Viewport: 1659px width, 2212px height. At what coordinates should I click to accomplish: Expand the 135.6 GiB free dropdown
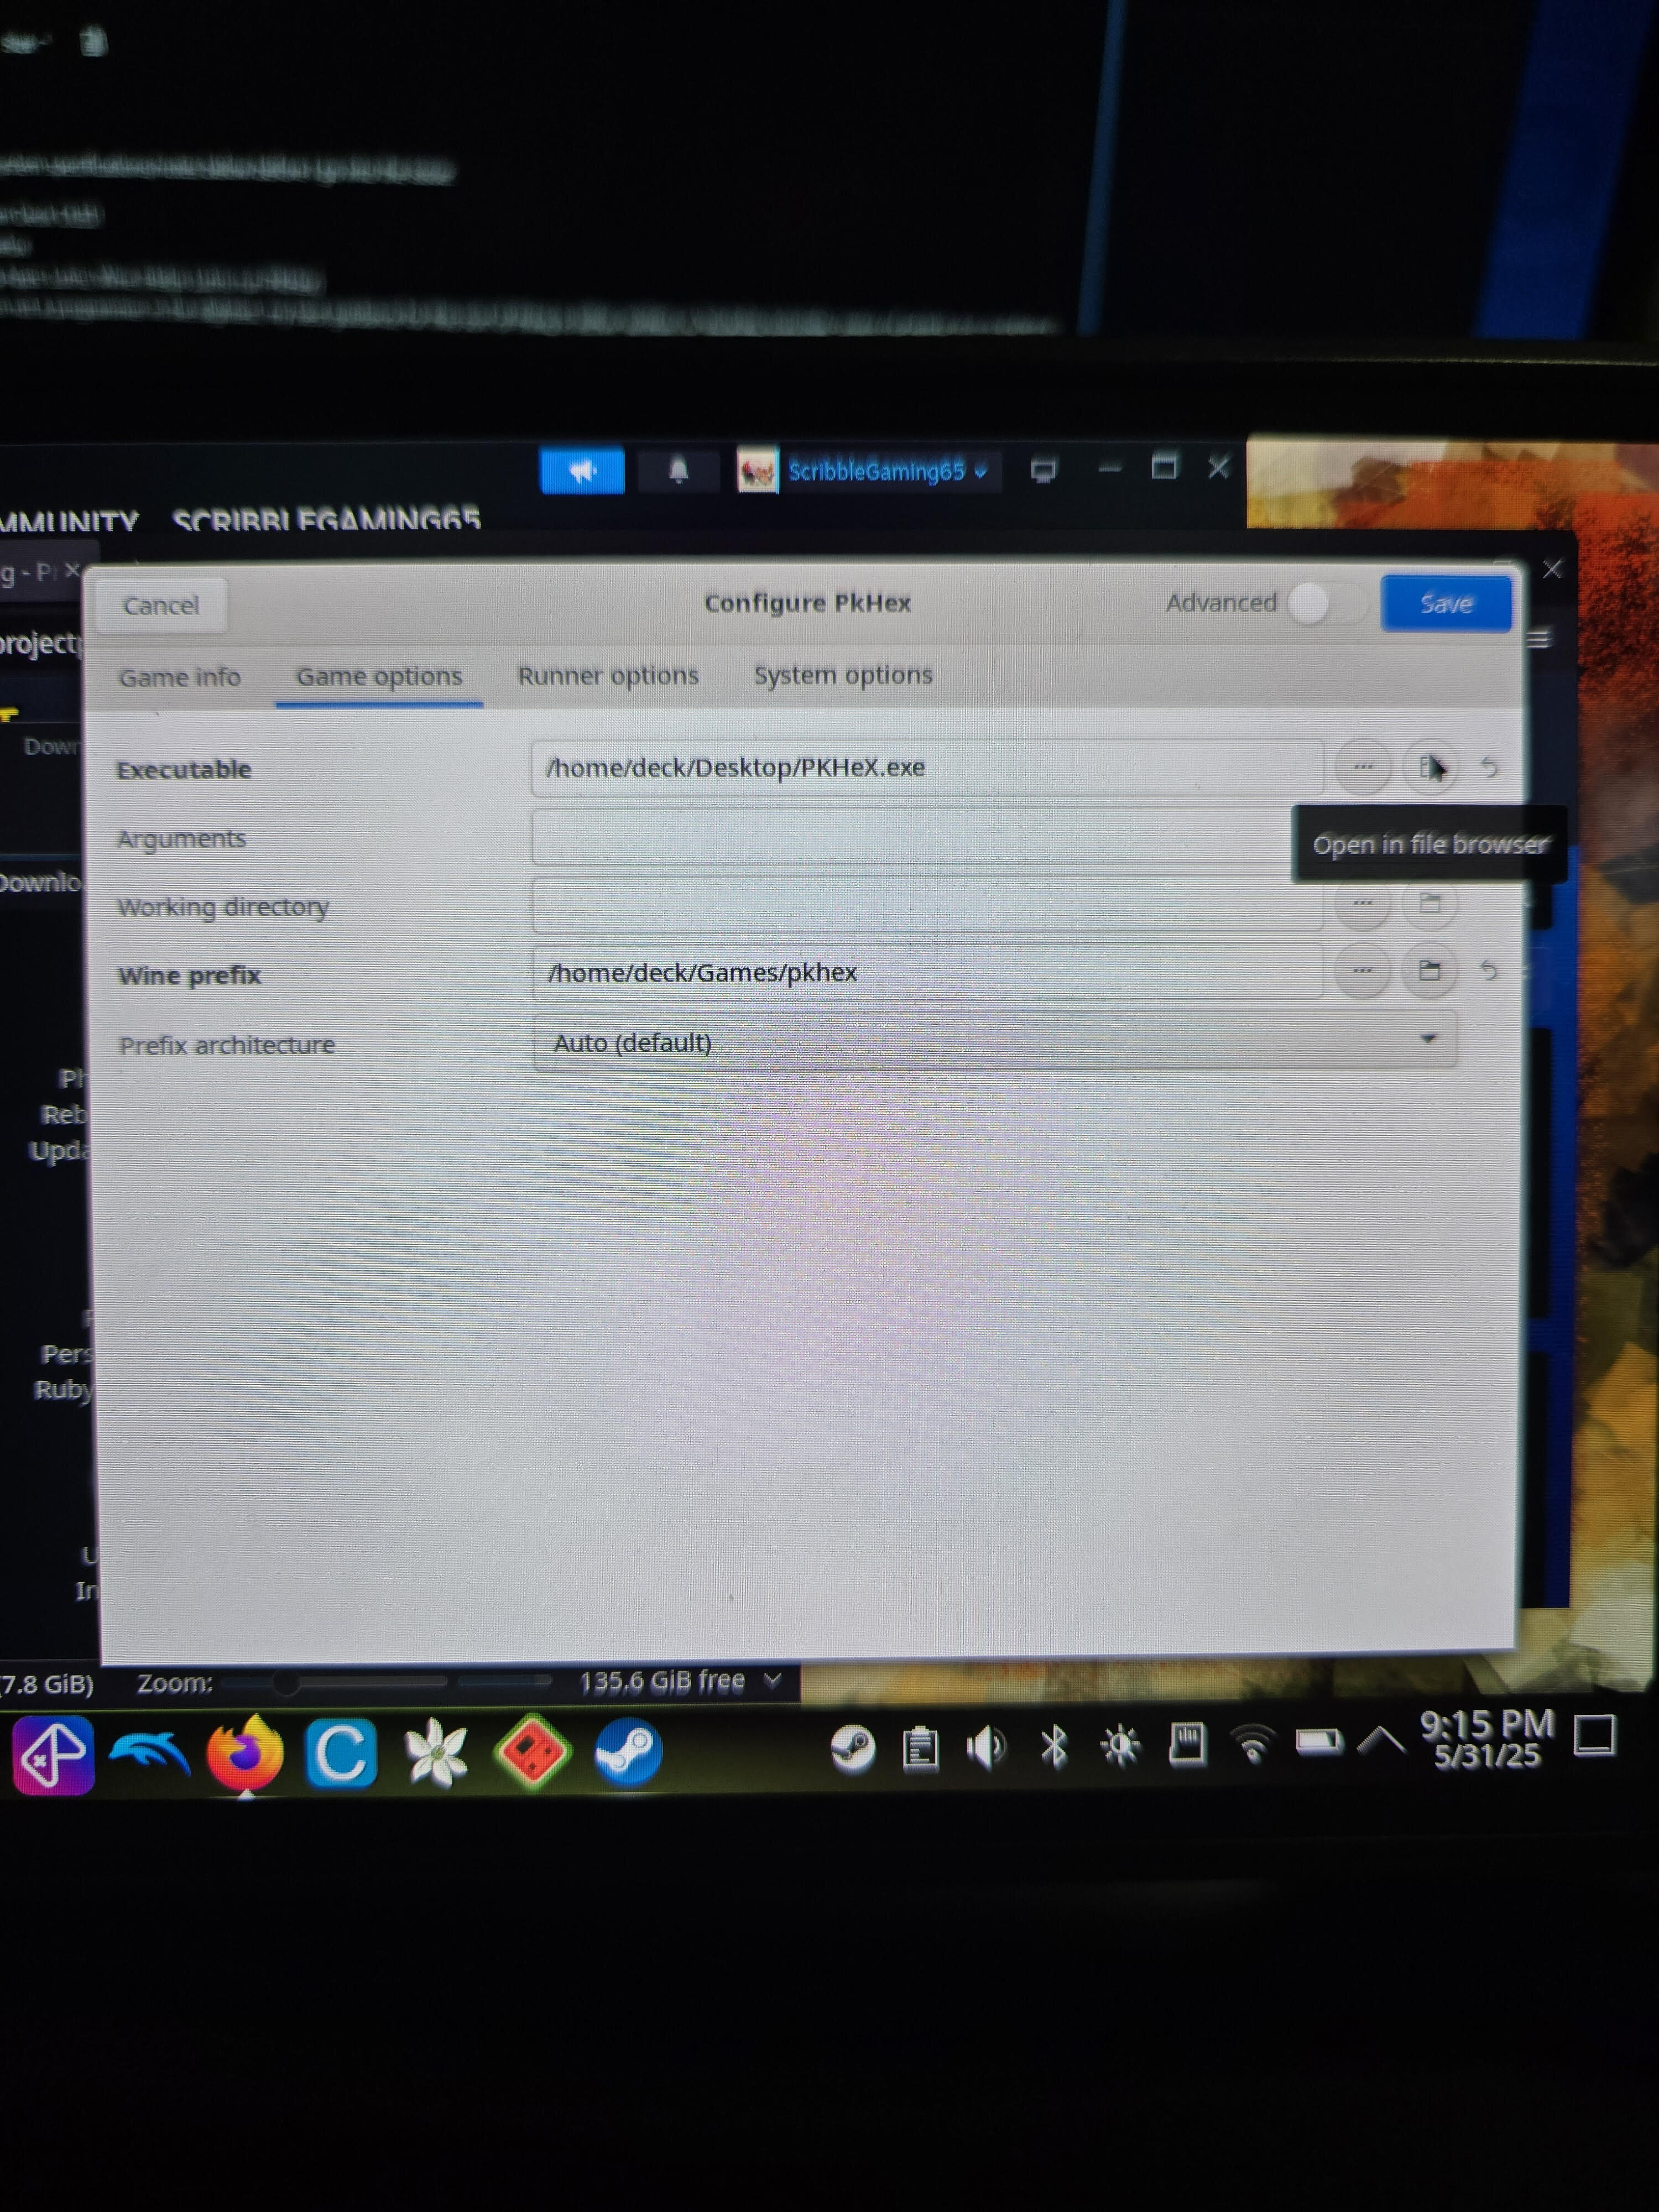pos(771,1681)
